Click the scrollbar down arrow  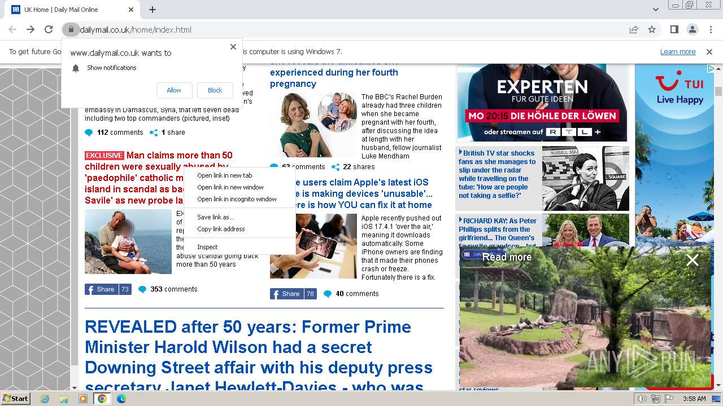(718, 386)
